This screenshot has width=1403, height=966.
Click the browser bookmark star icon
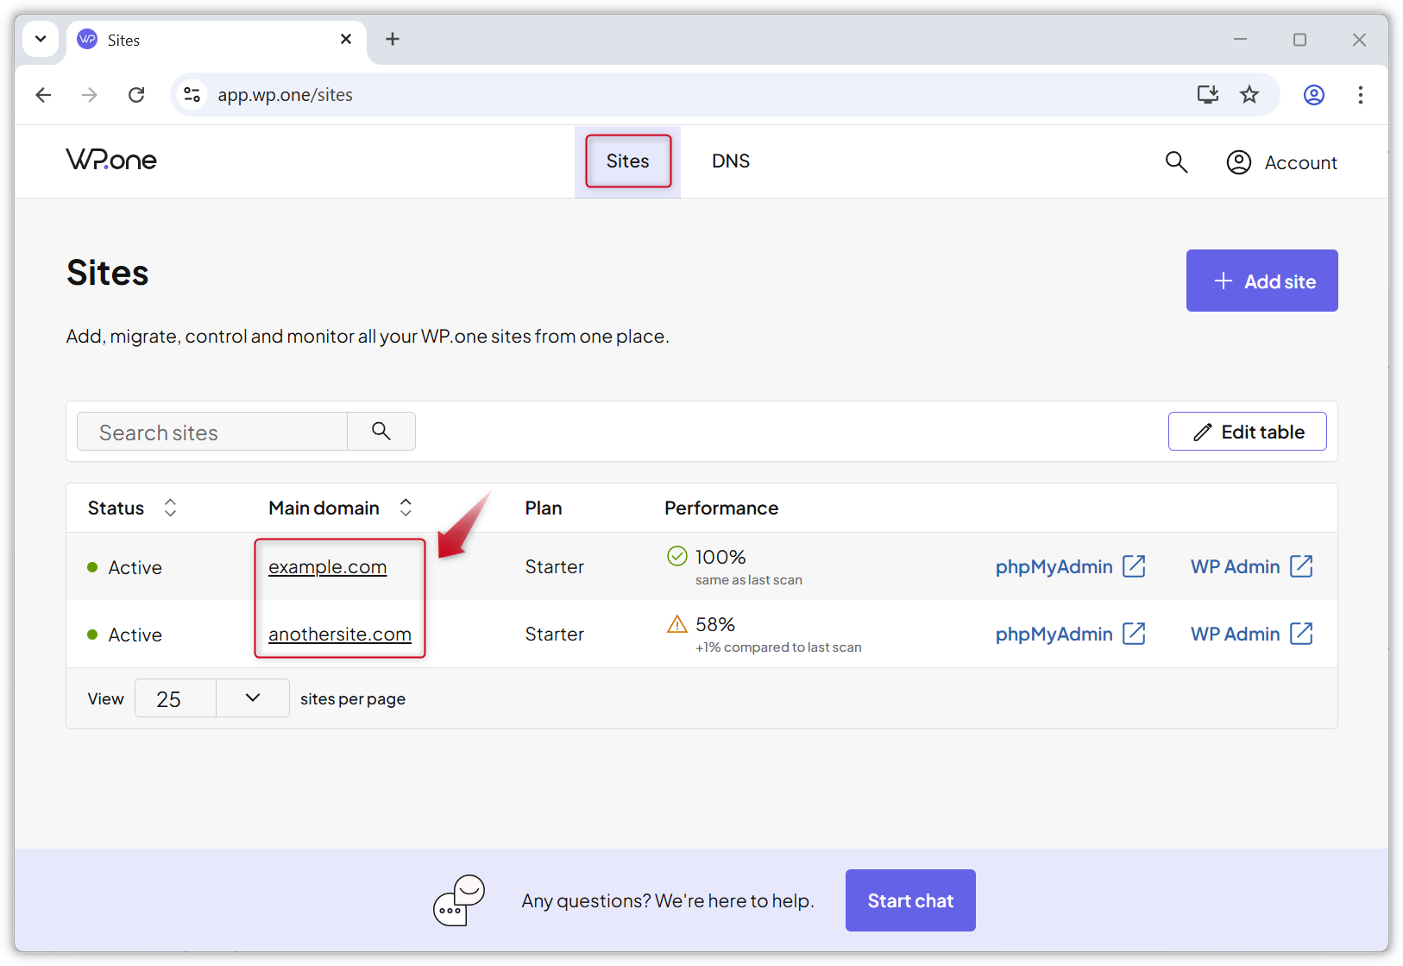click(x=1249, y=95)
